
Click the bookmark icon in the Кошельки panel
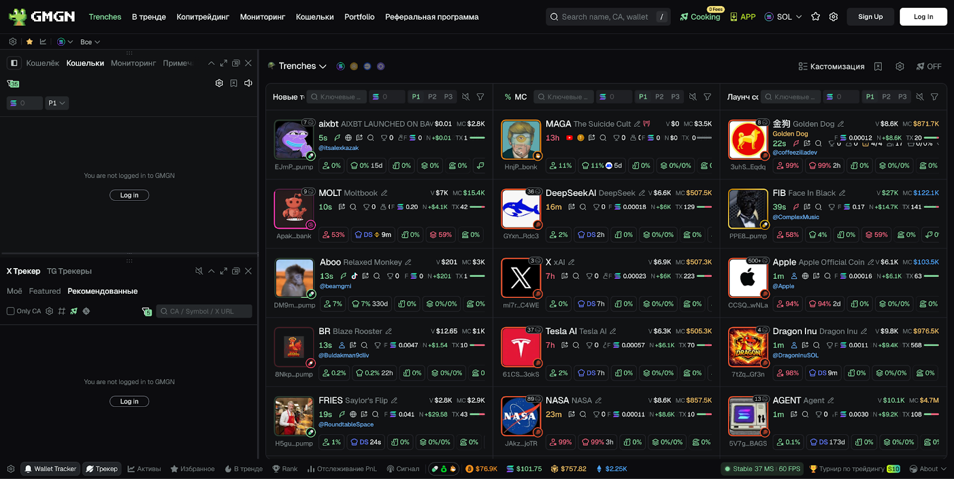click(234, 83)
